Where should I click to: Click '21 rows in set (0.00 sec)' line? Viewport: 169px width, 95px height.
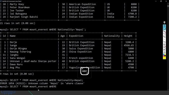tap(18, 23)
